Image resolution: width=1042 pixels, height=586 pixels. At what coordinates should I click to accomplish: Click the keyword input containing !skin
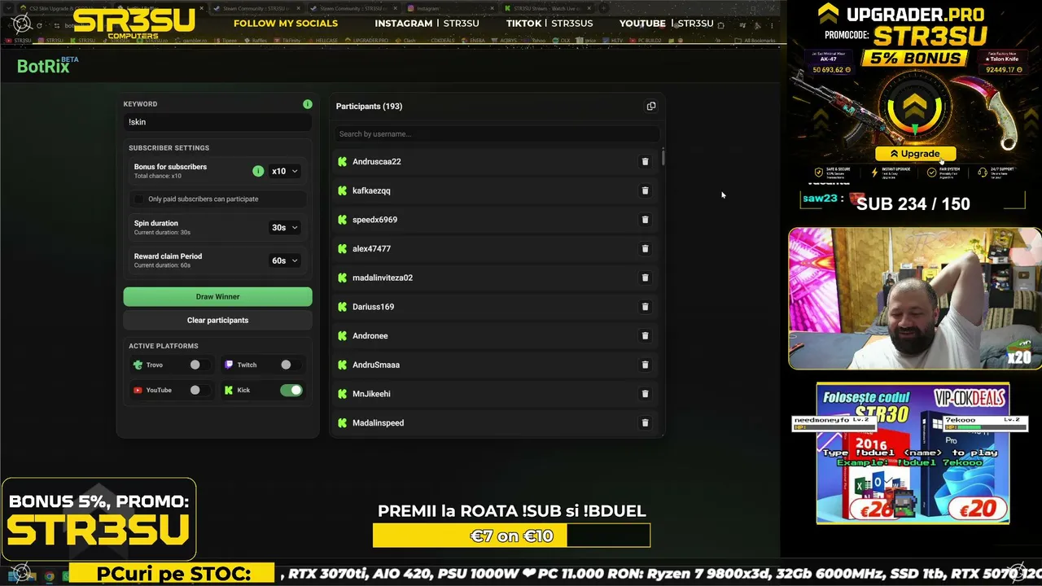[217, 122]
